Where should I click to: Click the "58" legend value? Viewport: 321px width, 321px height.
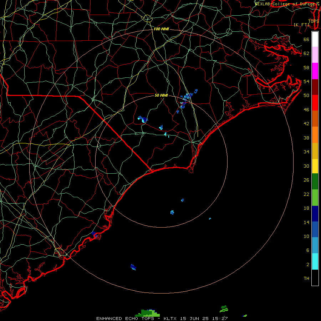(x=306, y=67)
